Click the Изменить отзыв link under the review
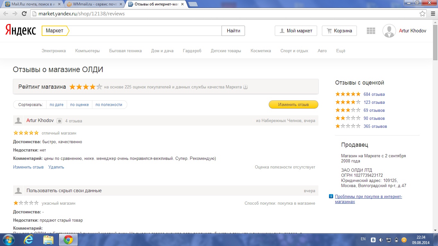Screen dimensions: 438x246 coord(28,167)
